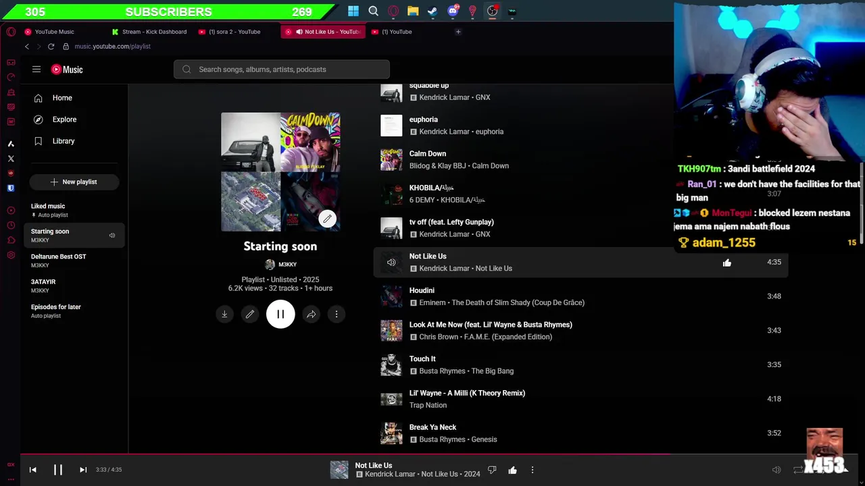Open GX Corner gamepad icon in Opera's sidebar
The image size is (865, 486).
pyautogui.click(x=11, y=62)
